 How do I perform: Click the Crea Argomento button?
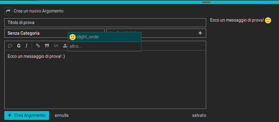coord(27,115)
